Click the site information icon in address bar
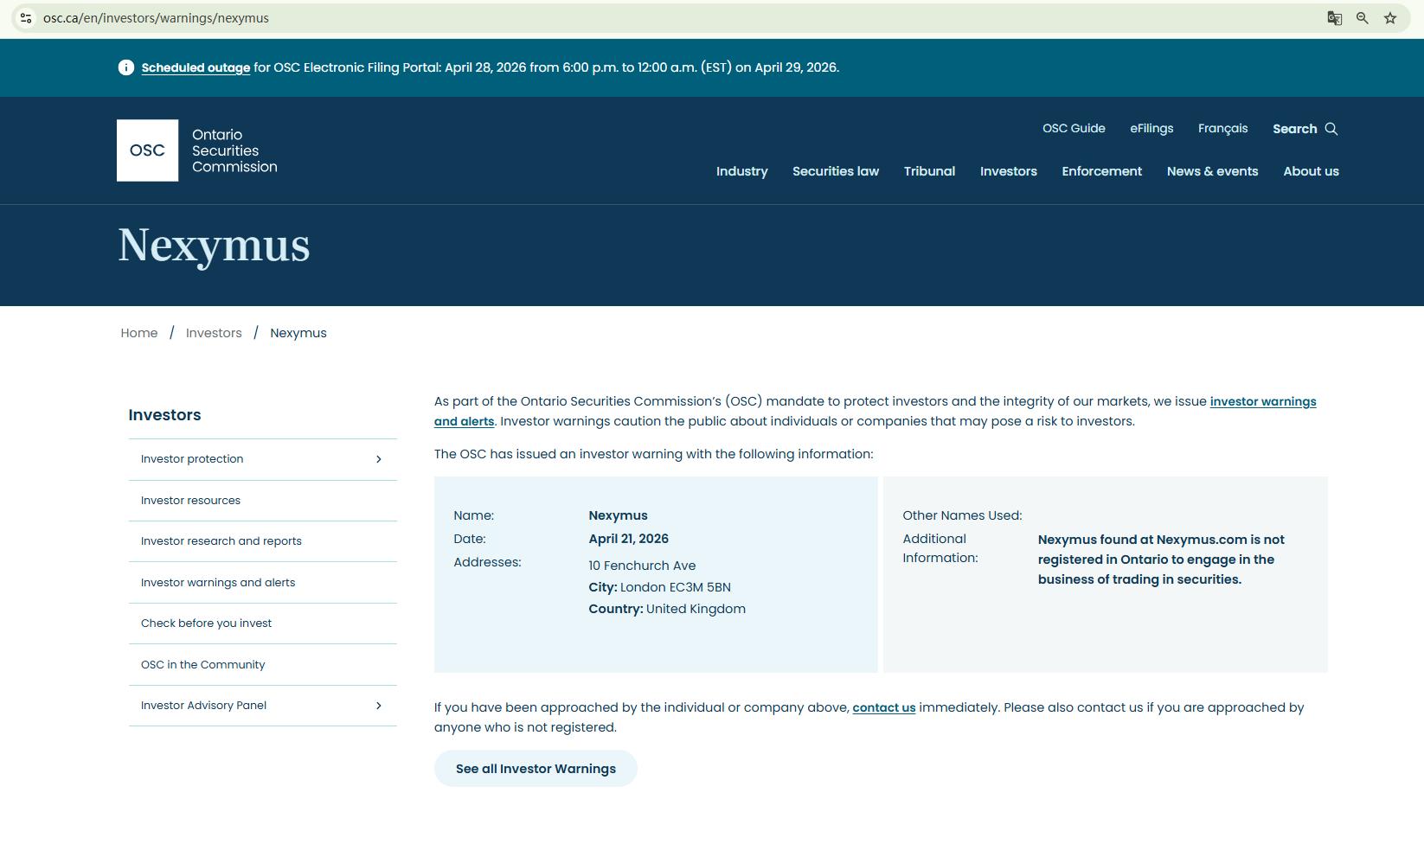This screenshot has height=844, width=1424. (26, 18)
